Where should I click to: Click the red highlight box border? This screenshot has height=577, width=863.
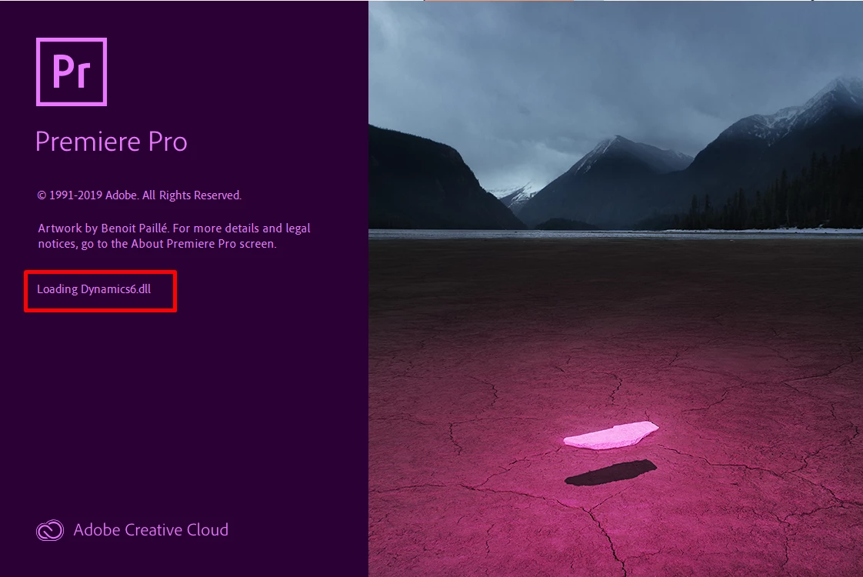click(101, 271)
